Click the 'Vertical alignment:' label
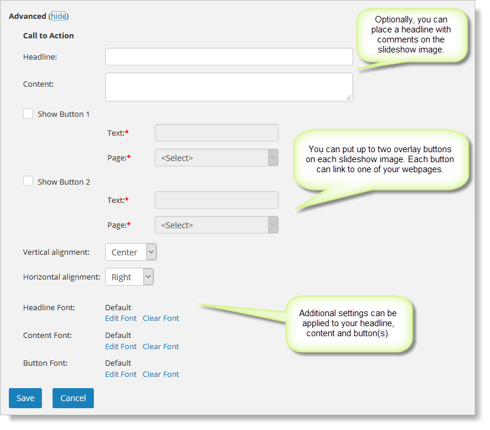This screenshot has width=490, height=430. click(x=56, y=252)
